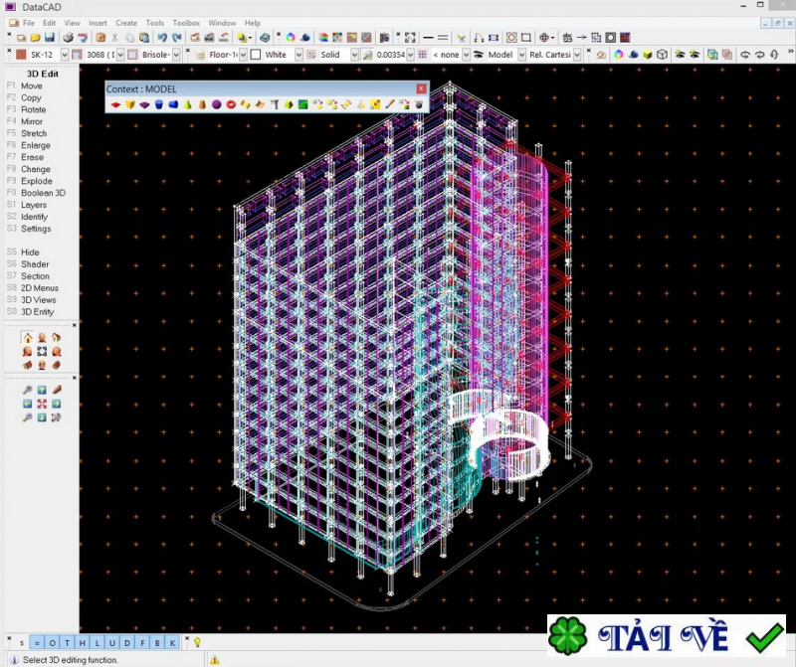Screen dimensions: 796x667
Task: Click the Open file folder icon
Action: (35, 38)
